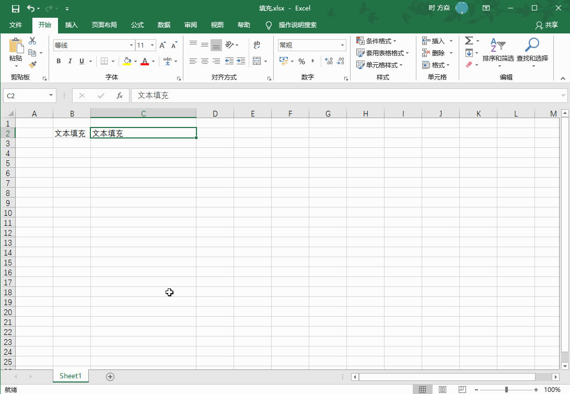Apply bold formatting with the B icon
This screenshot has width=570, height=394.
(x=58, y=61)
